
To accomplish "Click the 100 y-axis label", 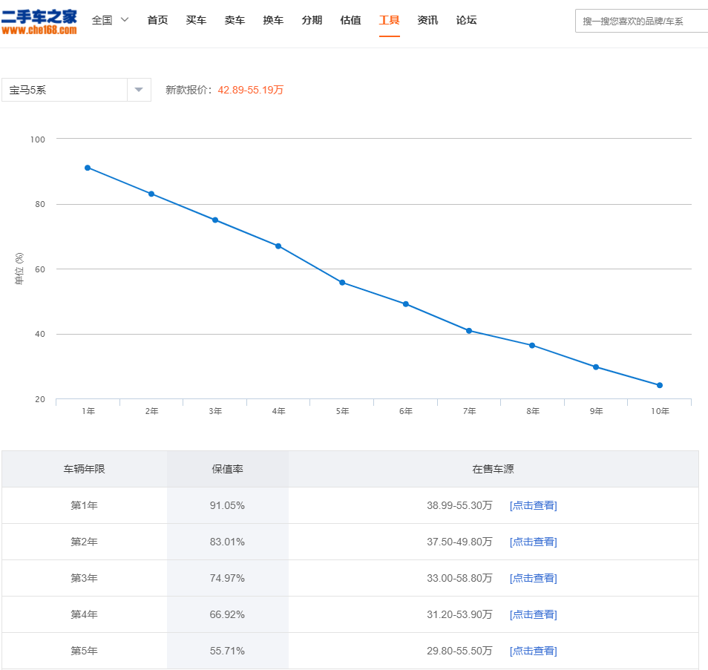I will [37, 139].
